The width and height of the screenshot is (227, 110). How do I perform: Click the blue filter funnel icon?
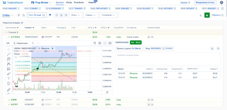[x=50, y=15]
